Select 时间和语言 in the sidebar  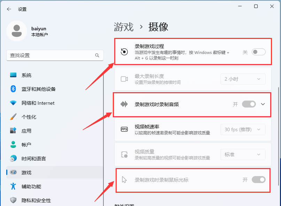coord(13,158)
